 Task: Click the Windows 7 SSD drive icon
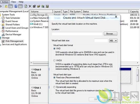[31, 27]
